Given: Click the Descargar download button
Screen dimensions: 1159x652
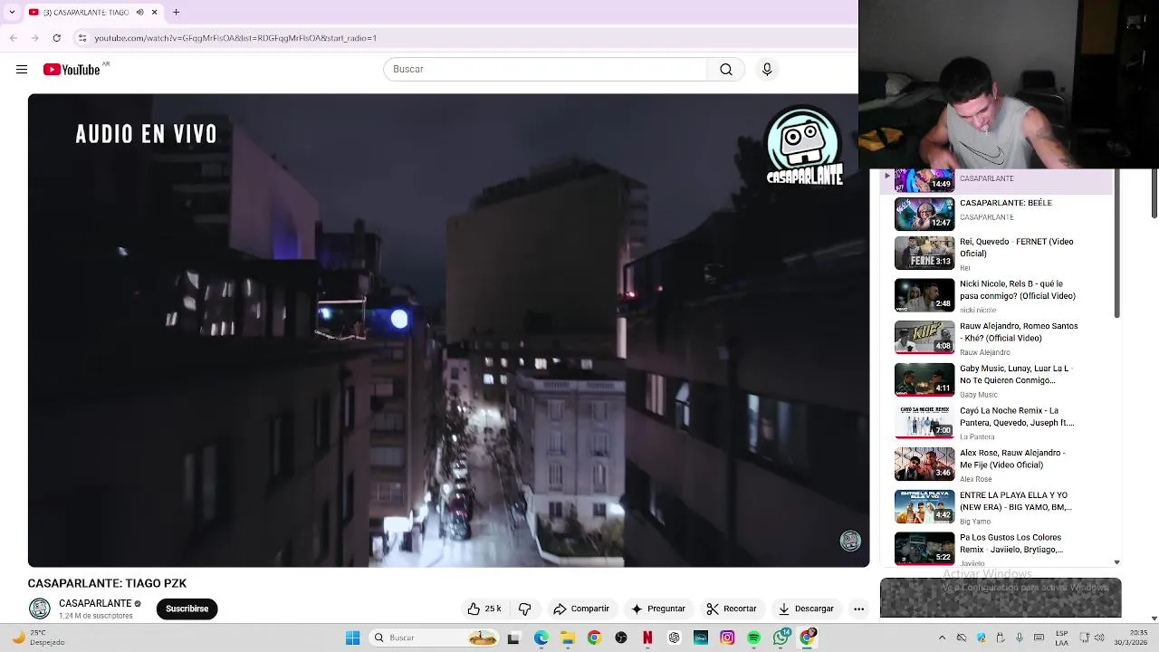Looking at the screenshot, I should pyautogui.click(x=806, y=609).
